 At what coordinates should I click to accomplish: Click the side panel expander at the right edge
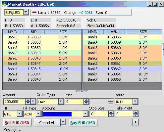(163, 49)
